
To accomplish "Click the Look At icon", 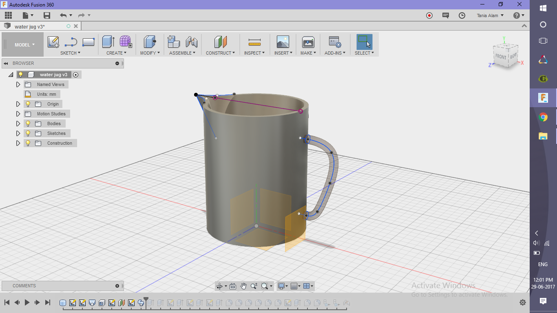I will (x=233, y=286).
